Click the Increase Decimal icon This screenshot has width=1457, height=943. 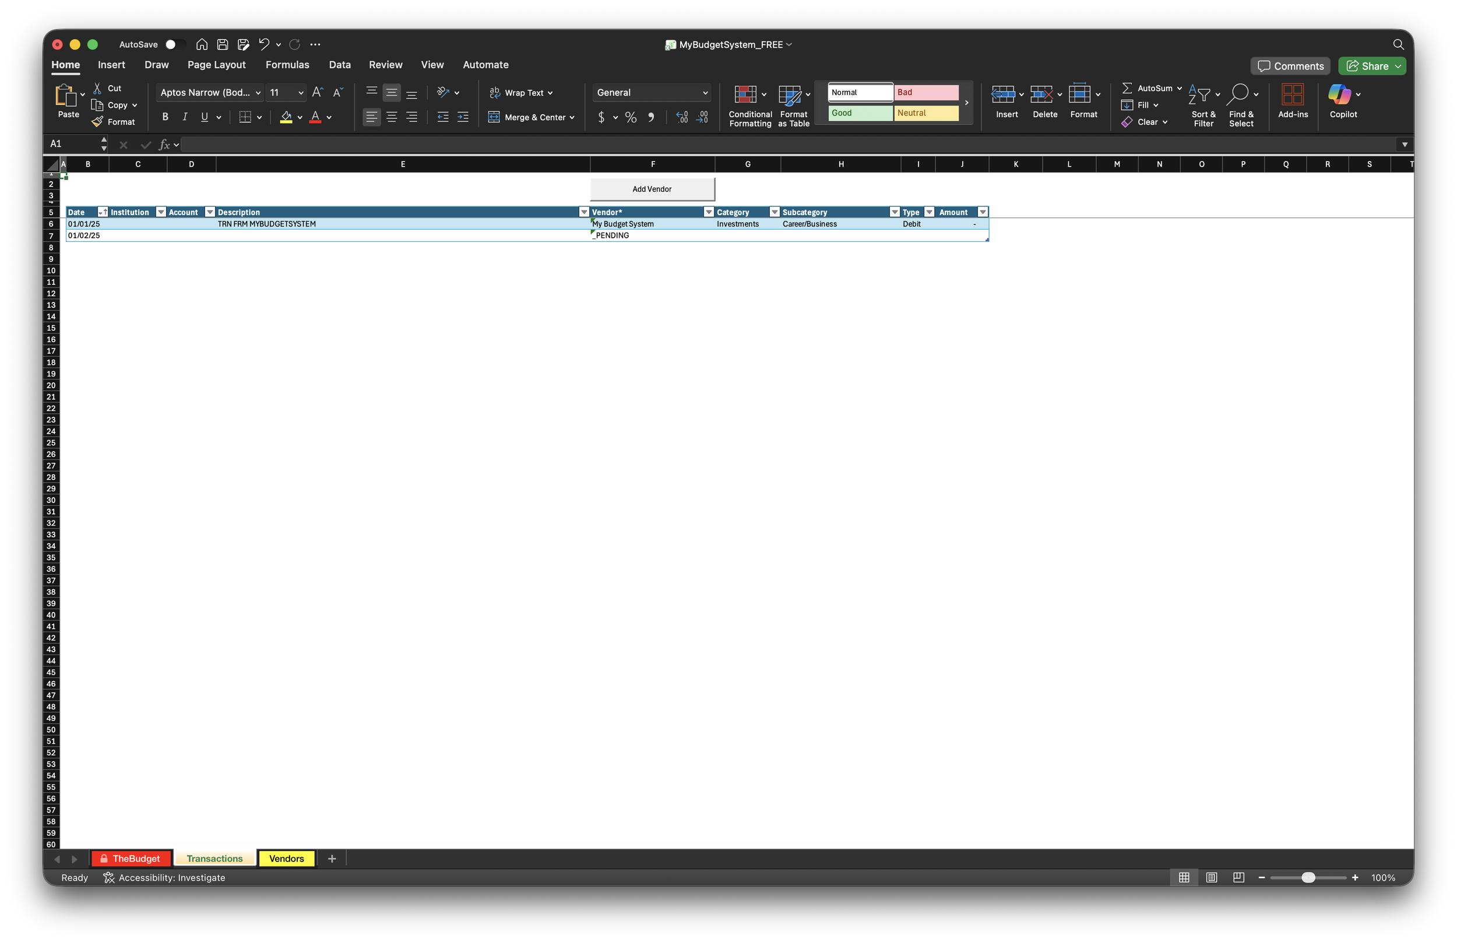coord(681,117)
